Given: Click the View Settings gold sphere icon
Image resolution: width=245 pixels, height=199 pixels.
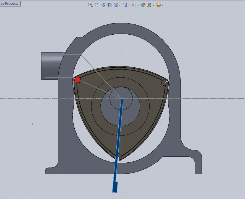Looking at the screenshot, I should (158, 5).
